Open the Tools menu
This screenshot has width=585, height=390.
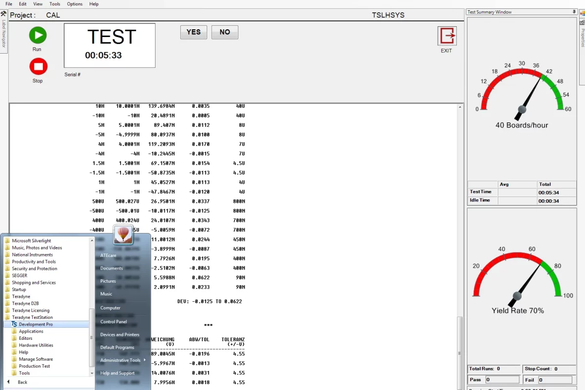point(55,4)
